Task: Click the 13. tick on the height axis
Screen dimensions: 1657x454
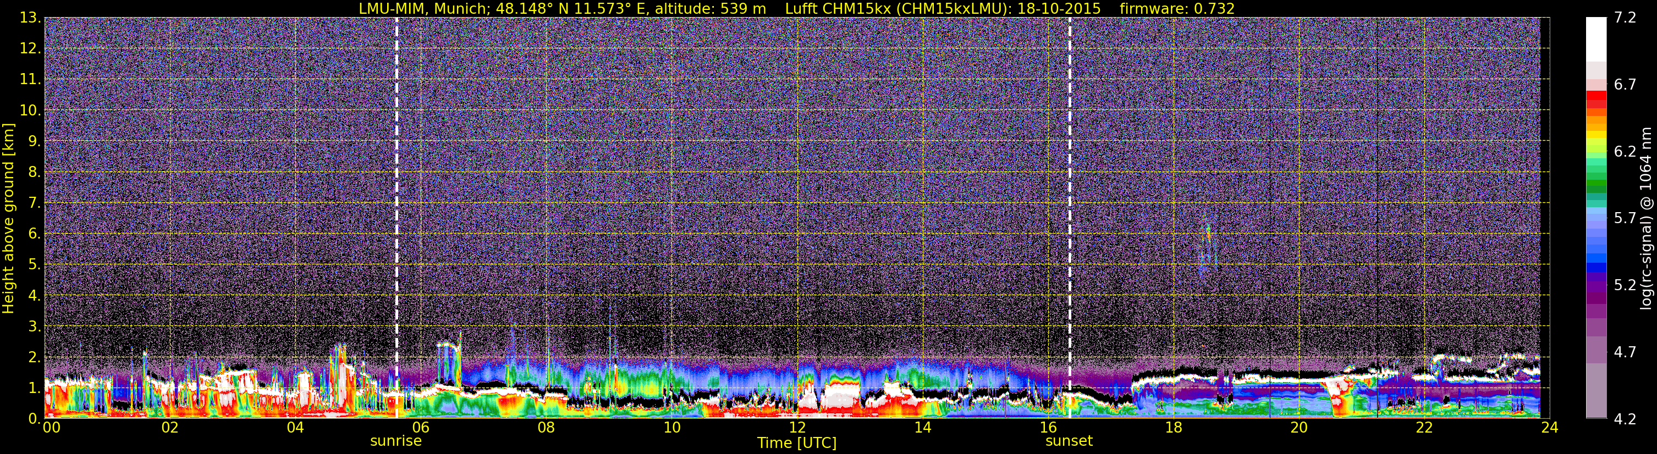Action: (x=30, y=18)
